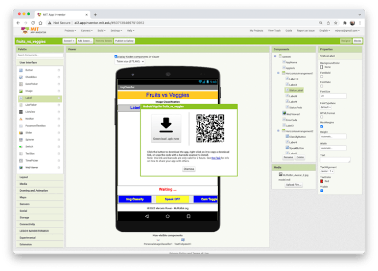Select the Spinner palette icon

[21, 140]
